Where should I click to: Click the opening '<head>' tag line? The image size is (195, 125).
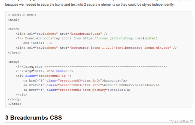(14, 29)
